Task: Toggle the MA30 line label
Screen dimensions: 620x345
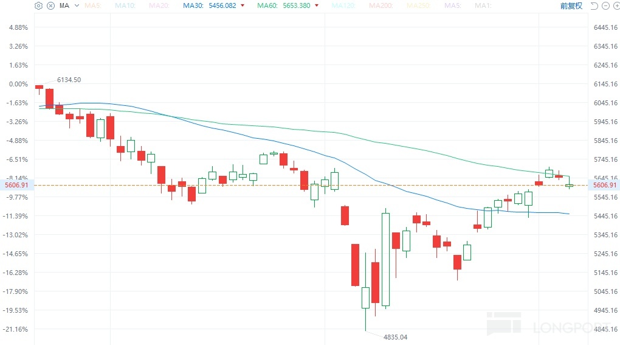Action: (x=193, y=5)
